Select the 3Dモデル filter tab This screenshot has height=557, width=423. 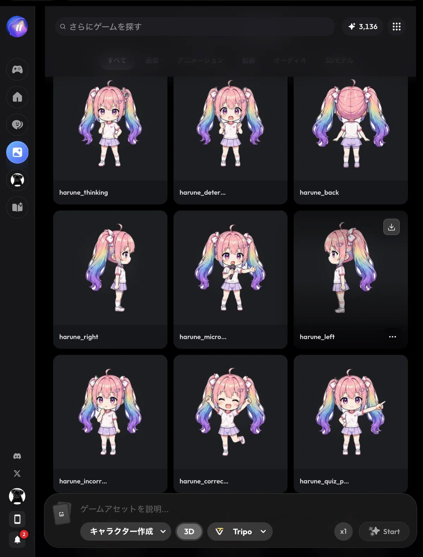point(339,61)
